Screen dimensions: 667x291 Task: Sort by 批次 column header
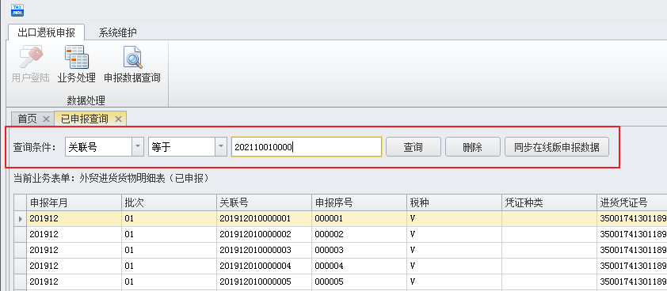pos(169,202)
